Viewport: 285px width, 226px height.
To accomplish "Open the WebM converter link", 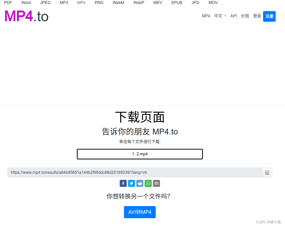I will point(118,3).
